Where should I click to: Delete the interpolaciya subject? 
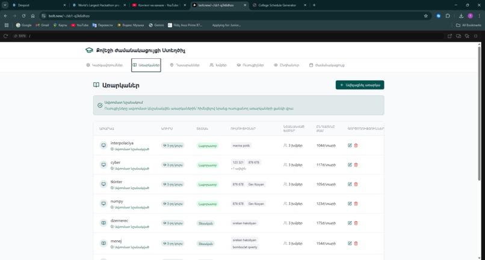pos(356,145)
